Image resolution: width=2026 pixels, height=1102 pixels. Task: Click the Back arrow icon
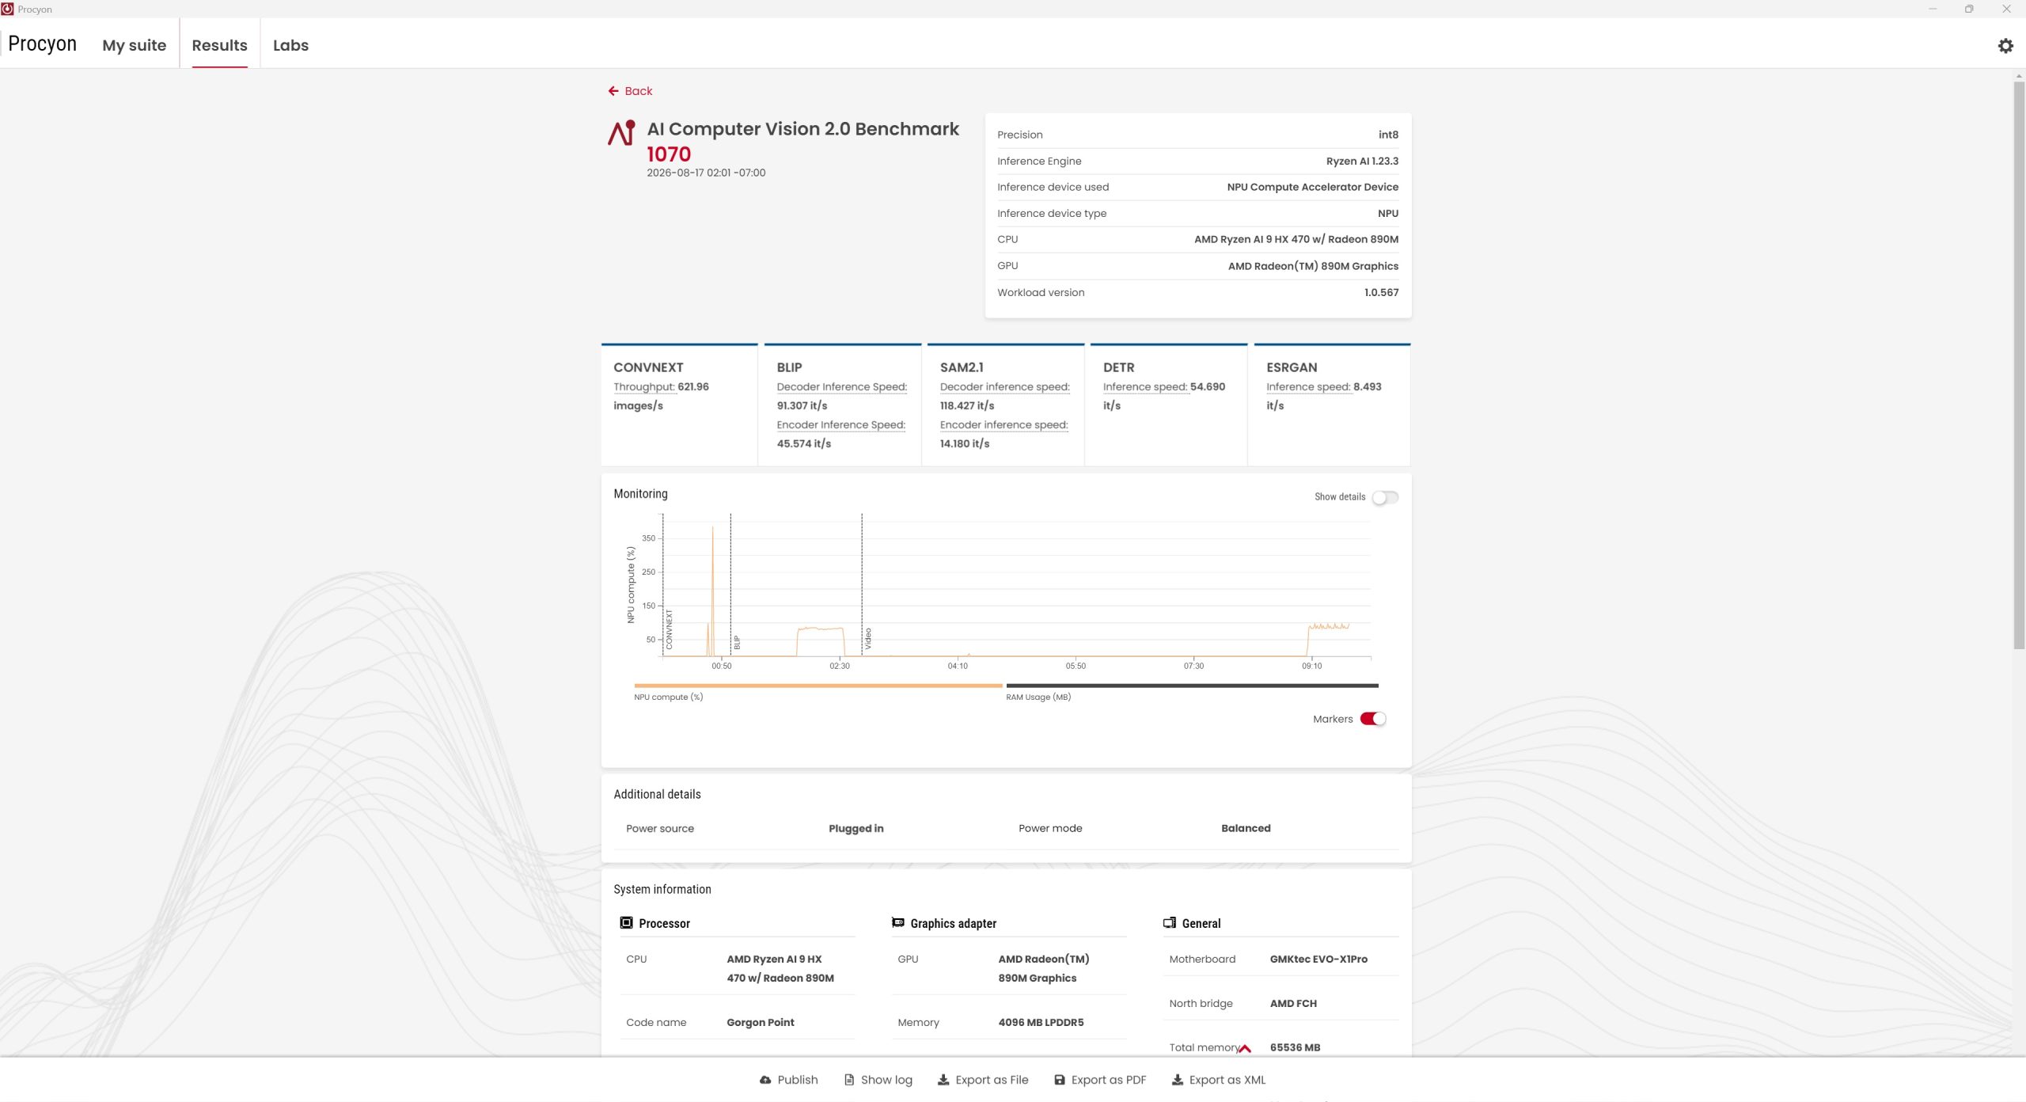(613, 91)
